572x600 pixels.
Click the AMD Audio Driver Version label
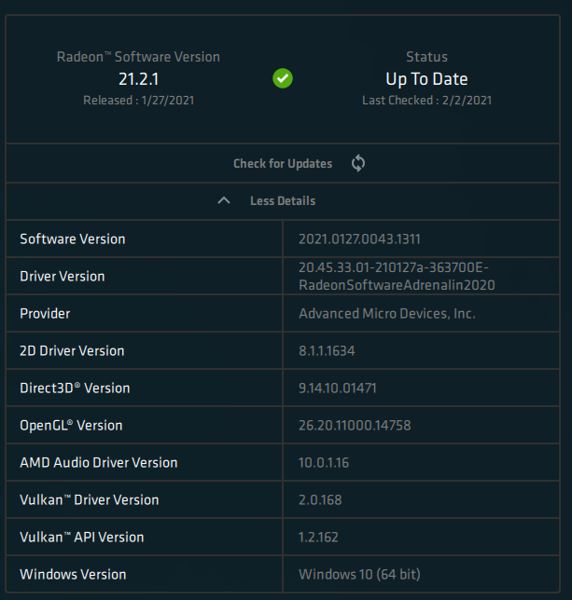click(99, 463)
